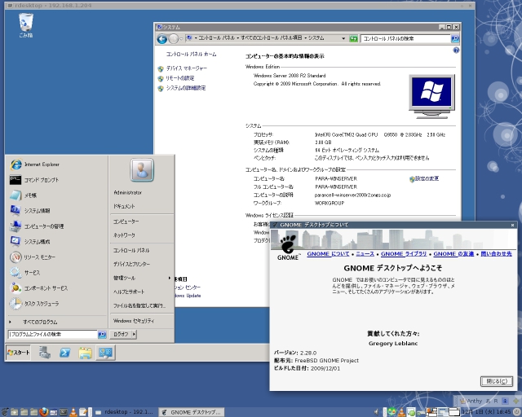This screenshot has height=417, width=522.
Task: Click the Log off button
Action: 121,334
